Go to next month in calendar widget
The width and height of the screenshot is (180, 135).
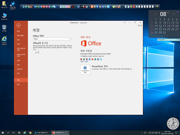click(x=174, y=14)
